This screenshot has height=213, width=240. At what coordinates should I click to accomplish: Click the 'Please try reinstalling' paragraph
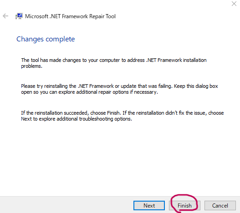[x=119, y=89]
